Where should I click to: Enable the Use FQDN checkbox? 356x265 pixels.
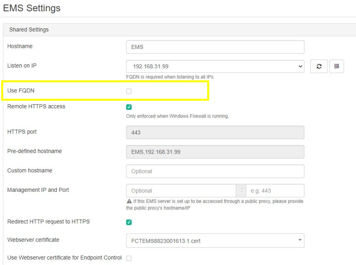[x=129, y=91]
